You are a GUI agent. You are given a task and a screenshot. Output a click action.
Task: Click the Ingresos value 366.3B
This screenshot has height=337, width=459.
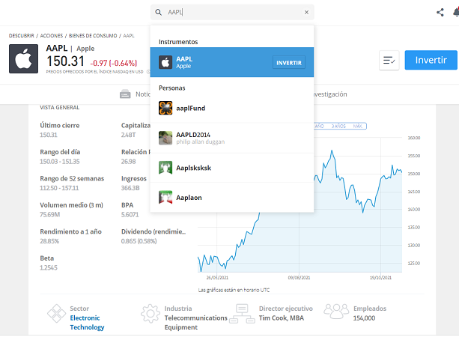(130, 188)
